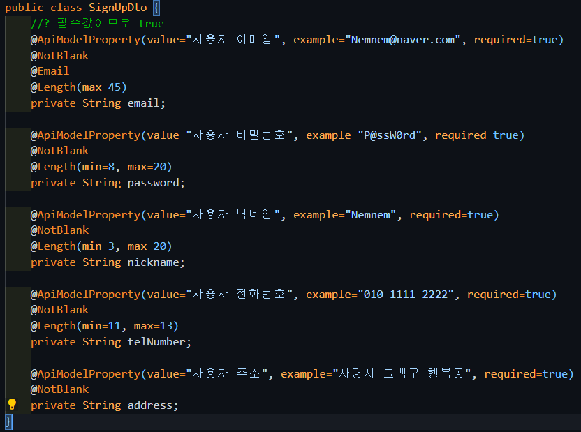Click the value "사용자 비밀번호" string
Viewport: 581px width, 432px height.
click(239, 135)
